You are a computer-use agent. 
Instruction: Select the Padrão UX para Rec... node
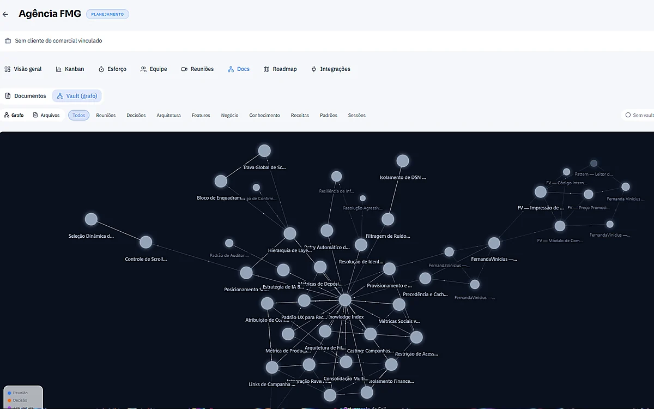pos(304,300)
